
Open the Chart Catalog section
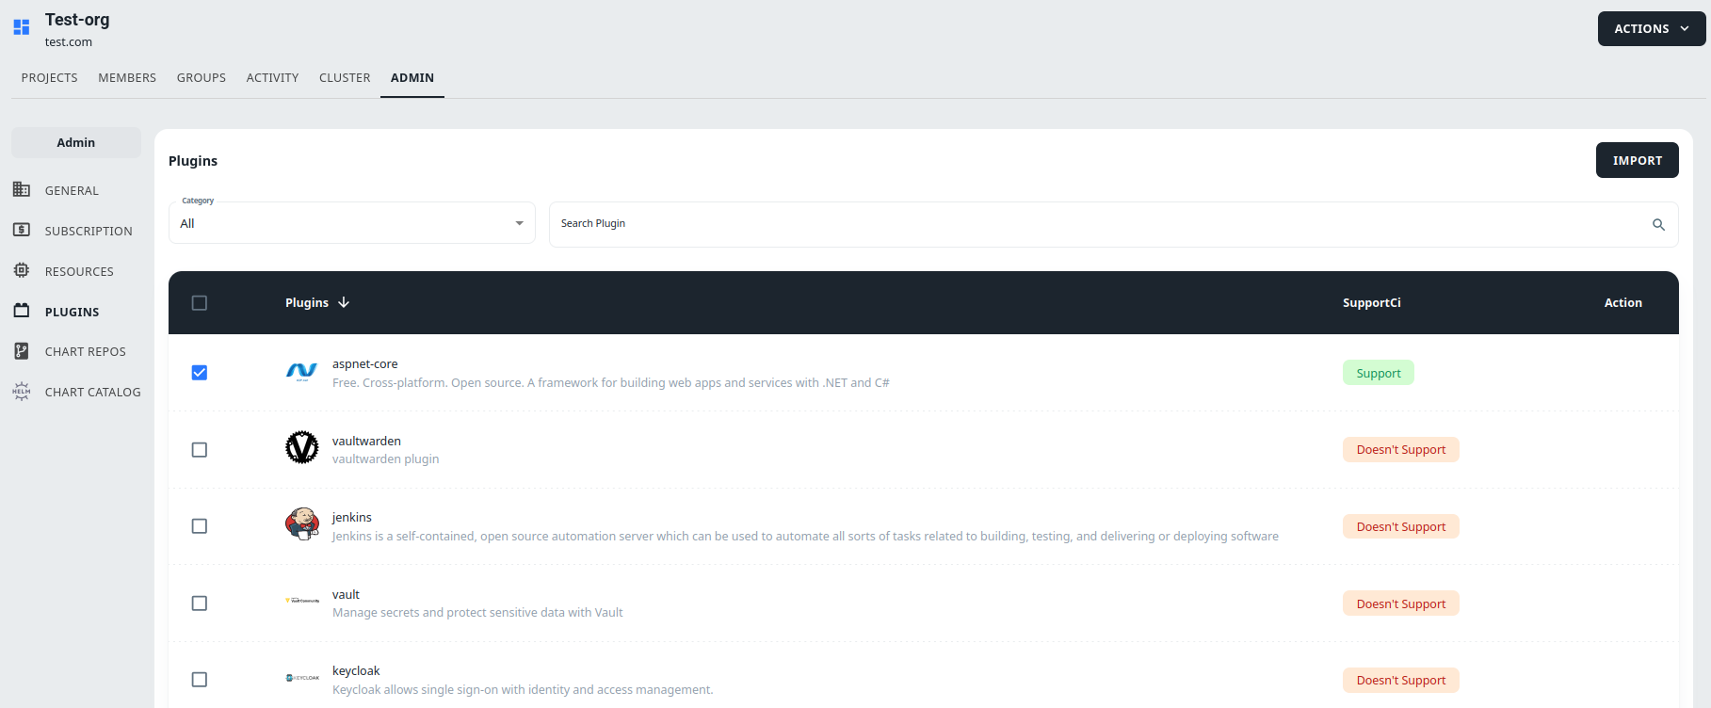[x=76, y=392]
